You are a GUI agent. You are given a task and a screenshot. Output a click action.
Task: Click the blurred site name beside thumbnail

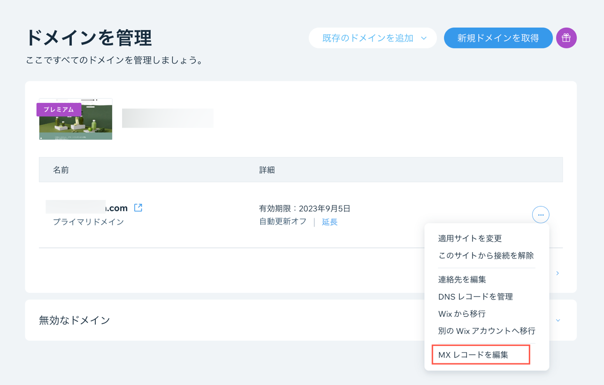(167, 118)
